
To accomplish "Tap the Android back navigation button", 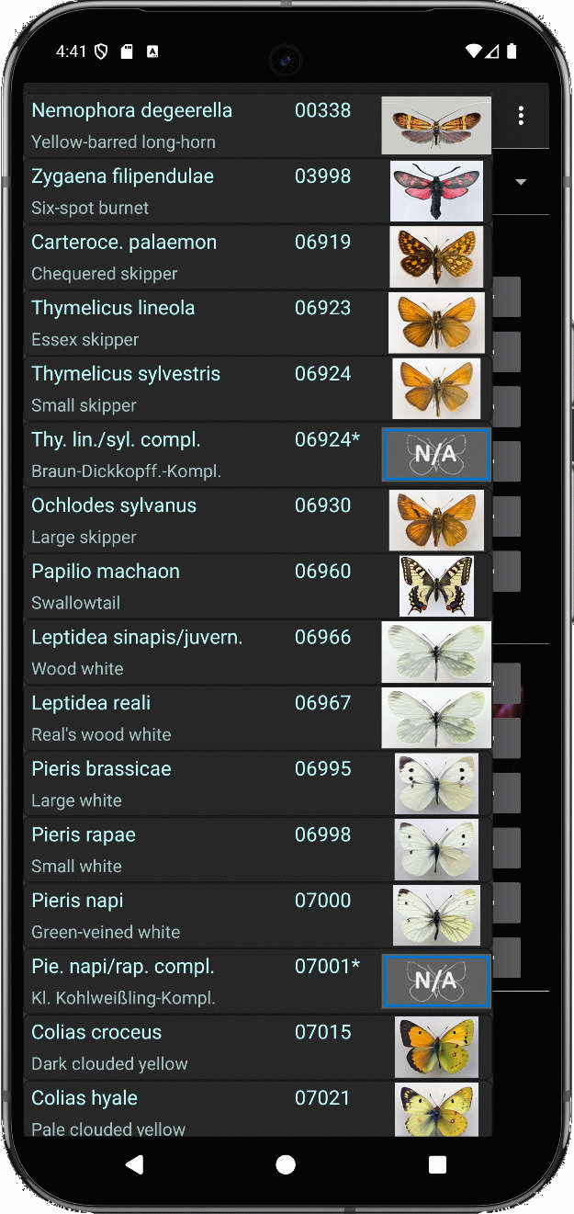I will point(134,1165).
